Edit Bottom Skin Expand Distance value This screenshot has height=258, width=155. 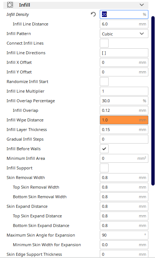[x=124, y=226]
